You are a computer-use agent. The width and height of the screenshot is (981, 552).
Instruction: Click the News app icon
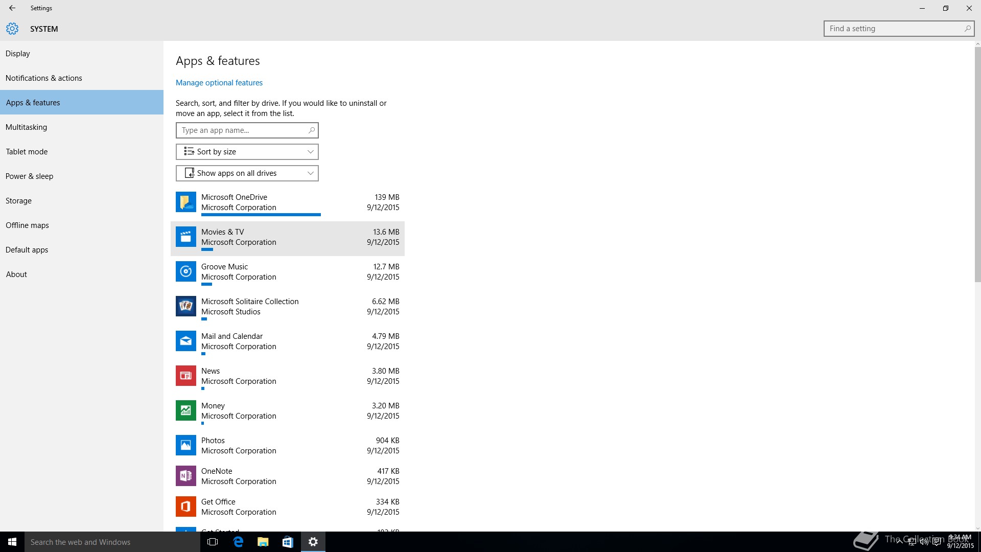pyautogui.click(x=186, y=376)
